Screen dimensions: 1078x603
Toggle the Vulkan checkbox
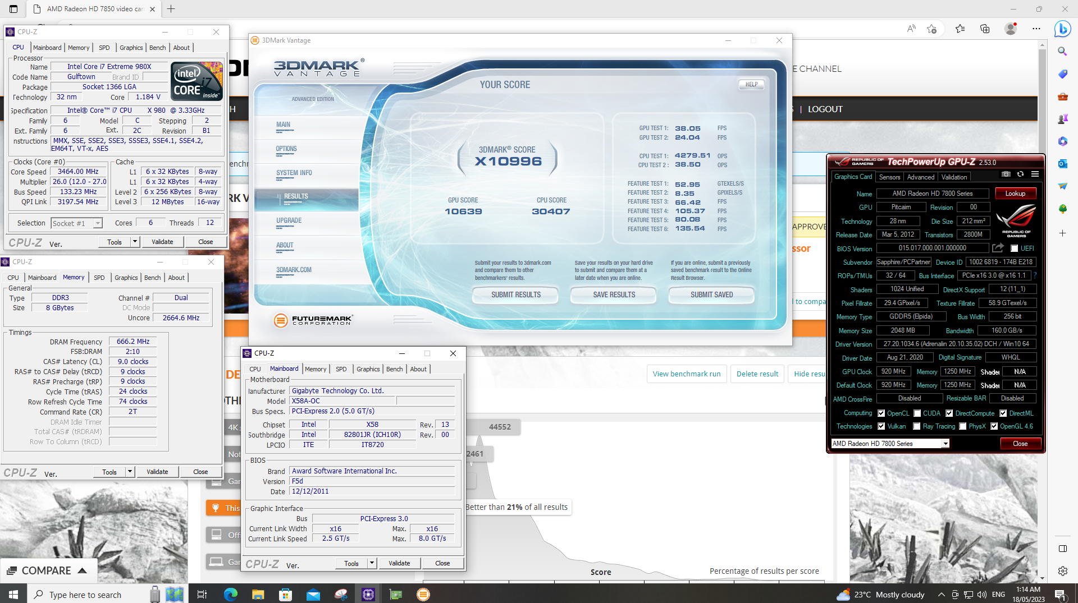(881, 426)
